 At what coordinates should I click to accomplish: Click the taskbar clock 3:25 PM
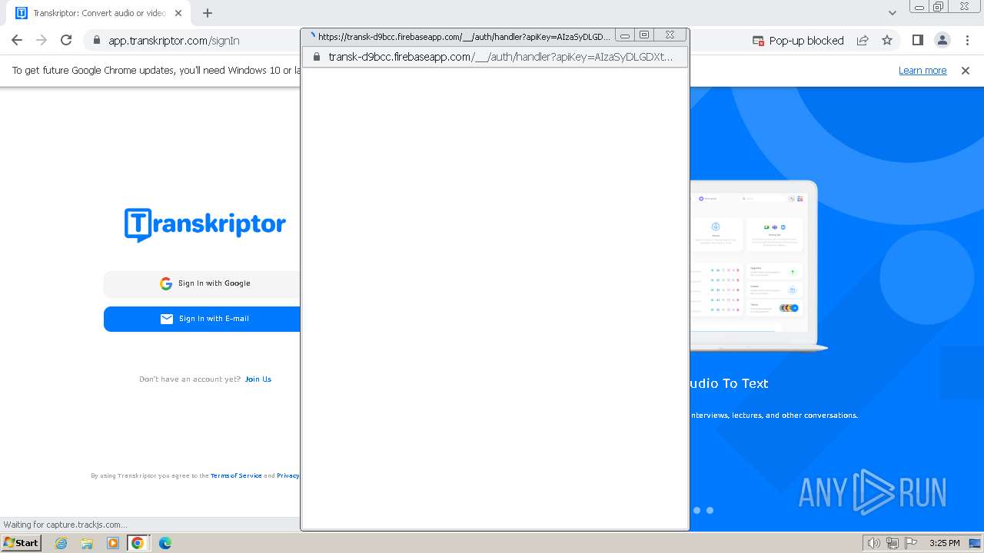944,543
